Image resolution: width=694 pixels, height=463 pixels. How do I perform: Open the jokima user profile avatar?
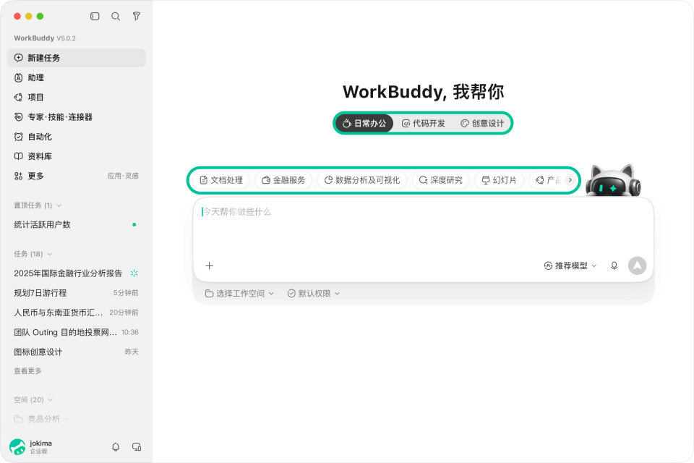pyautogui.click(x=17, y=446)
